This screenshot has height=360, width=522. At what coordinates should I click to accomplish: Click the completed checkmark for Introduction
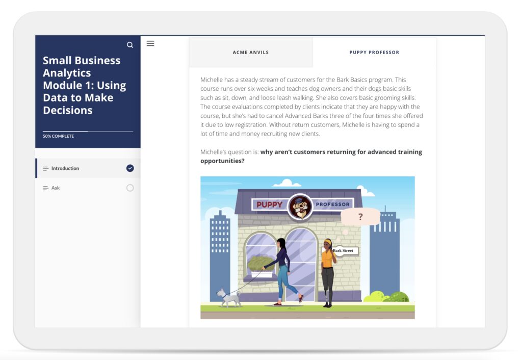[130, 168]
